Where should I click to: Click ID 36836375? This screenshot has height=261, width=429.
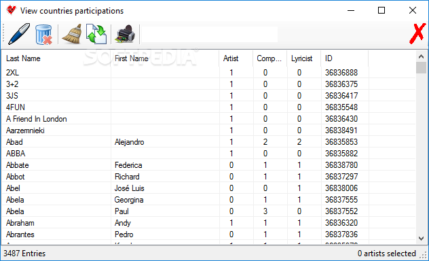pos(341,84)
